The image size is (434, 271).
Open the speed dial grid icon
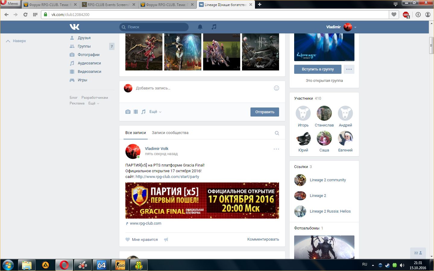(35, 14)
